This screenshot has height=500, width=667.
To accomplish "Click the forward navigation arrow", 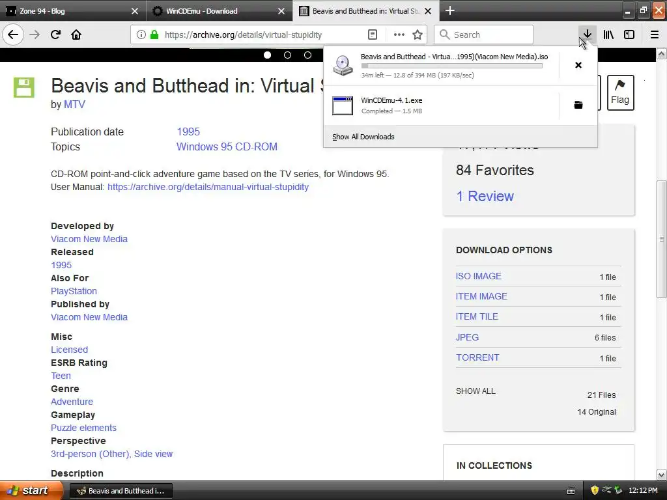I will point(35,35).
